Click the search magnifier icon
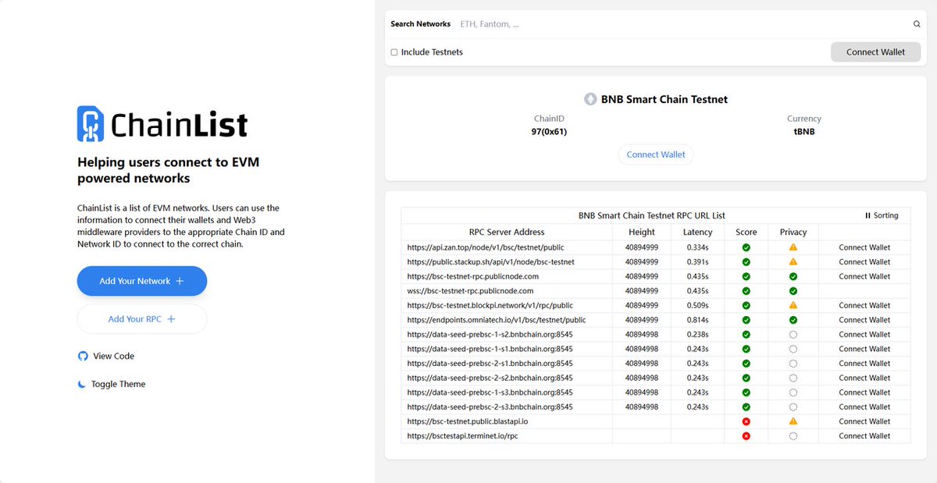 point(917,24)
